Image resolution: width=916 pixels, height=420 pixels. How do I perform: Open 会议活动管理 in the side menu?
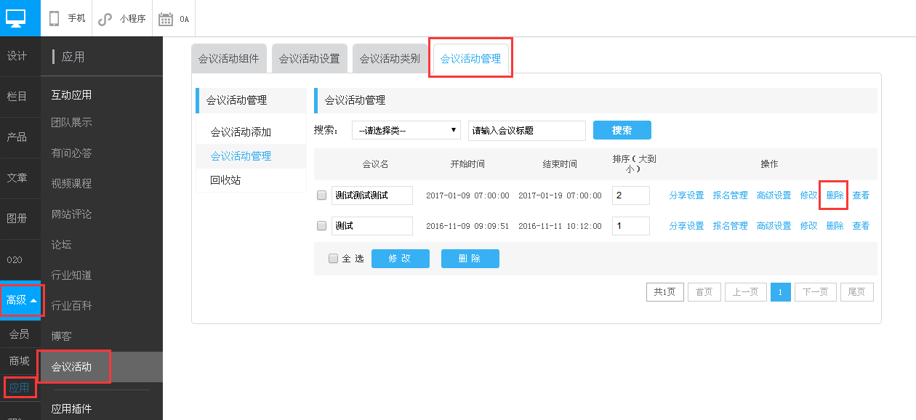[x=251, y=156]
